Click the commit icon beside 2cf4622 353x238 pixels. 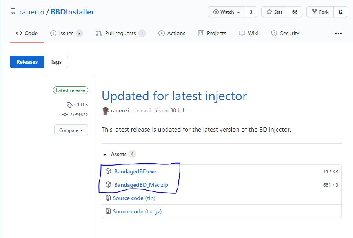[x=65, y=115]
